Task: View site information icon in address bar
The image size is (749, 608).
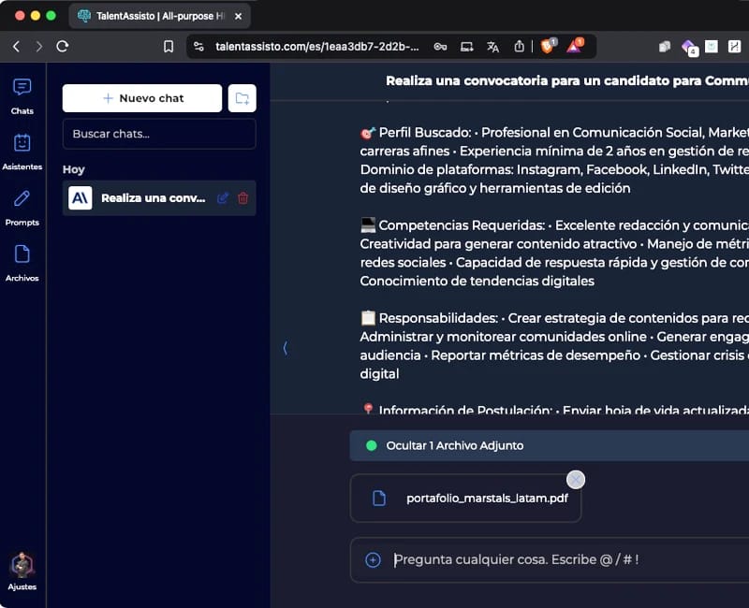Action: click(198, 46)
